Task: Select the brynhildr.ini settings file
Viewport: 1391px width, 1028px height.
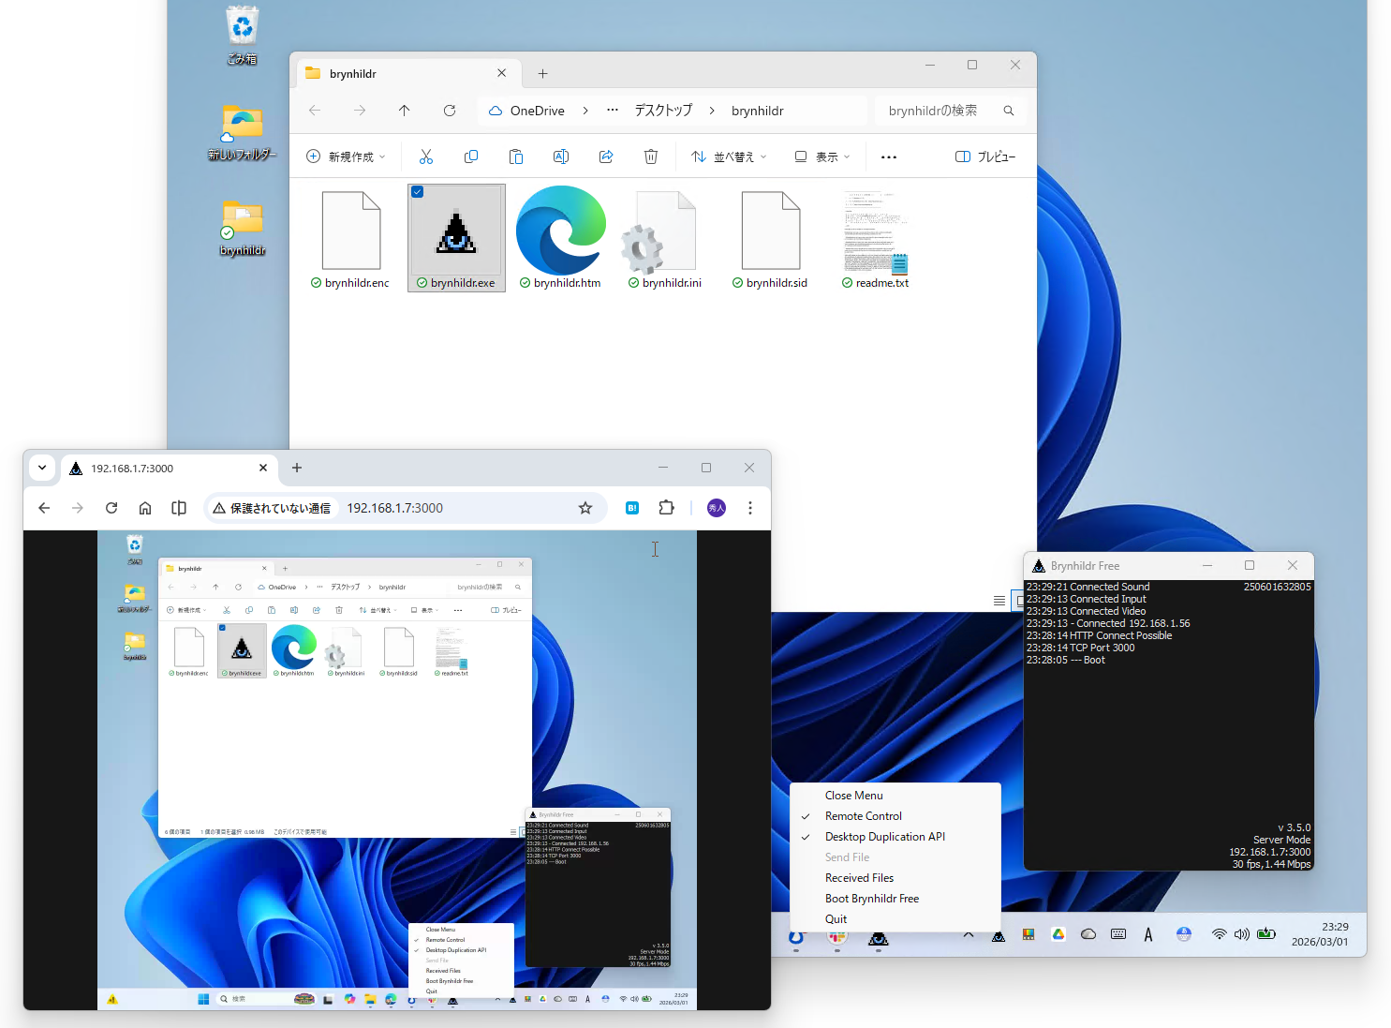Action: [x=666, y=239]
